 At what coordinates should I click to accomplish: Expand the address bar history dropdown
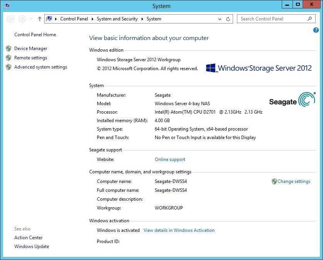(x=220, y=19)
